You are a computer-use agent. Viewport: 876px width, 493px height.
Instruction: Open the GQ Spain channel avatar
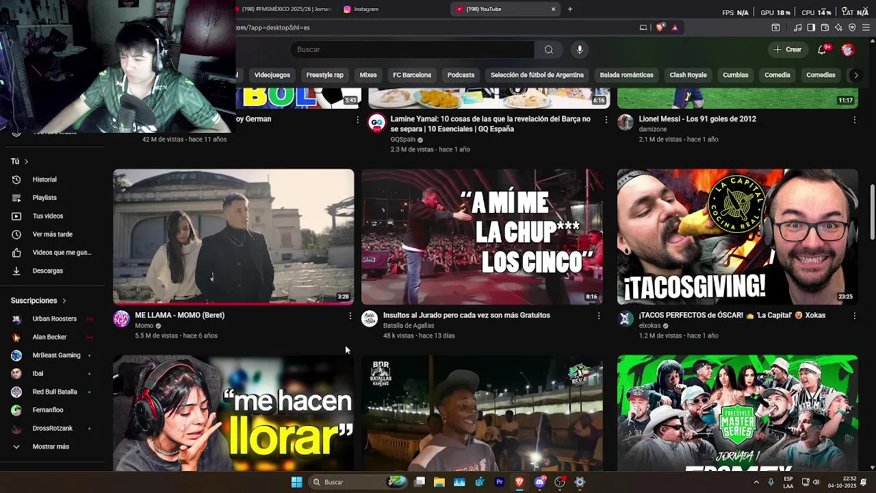376,123
